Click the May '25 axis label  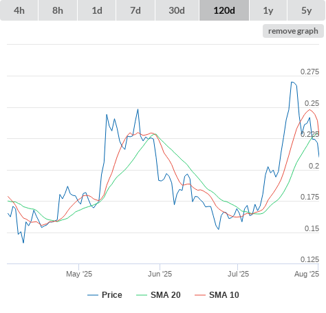(79, 274)
